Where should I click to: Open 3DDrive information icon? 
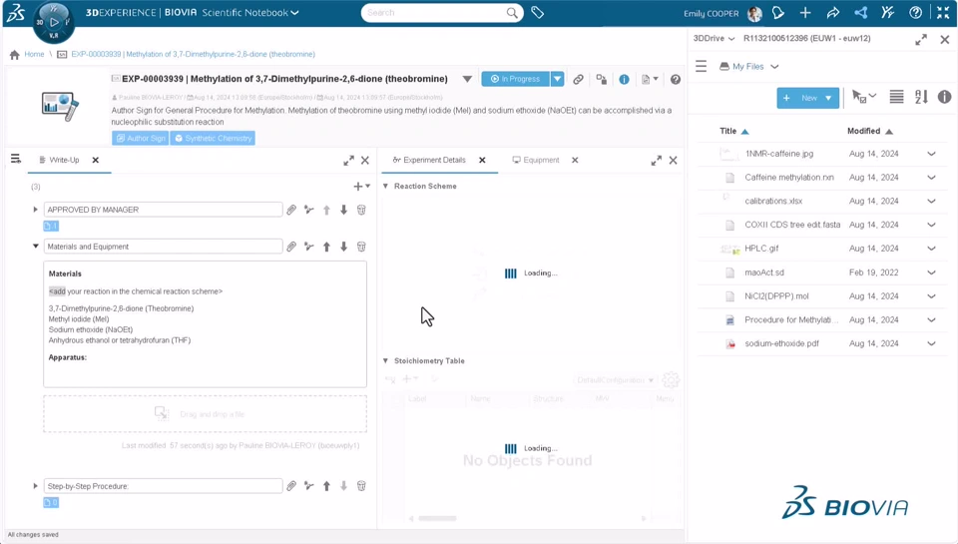pyautogui.click(x=945, y=97)
